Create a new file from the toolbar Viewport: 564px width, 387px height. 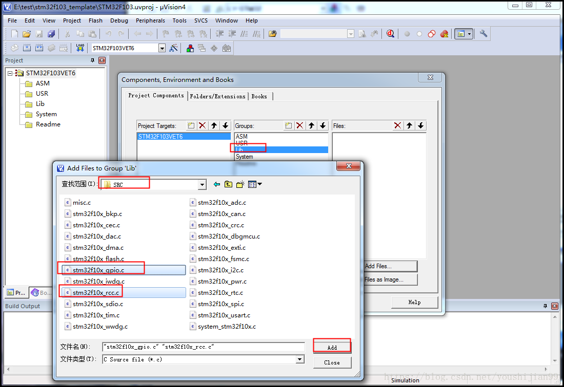tap(14, 34)
